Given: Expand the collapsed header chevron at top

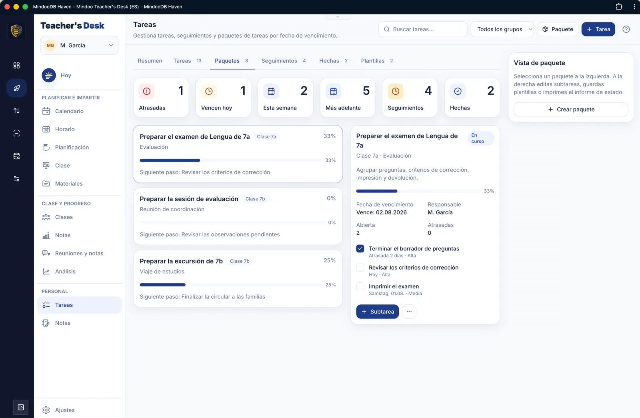Looking at the screenshot, I should (x=338, y=17).
